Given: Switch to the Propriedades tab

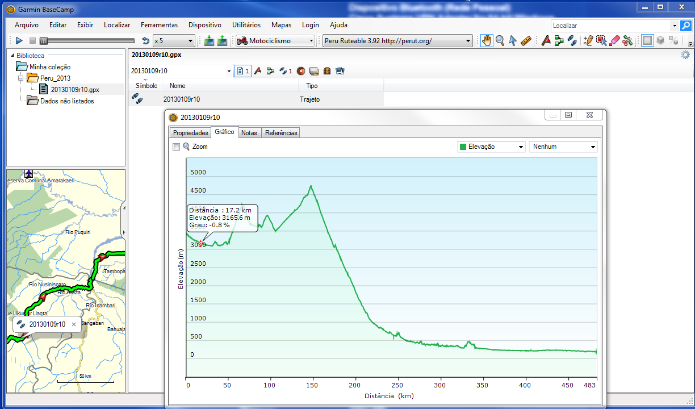Looking at the screenshot, I should pyautogui.click(x=190, y=133).
